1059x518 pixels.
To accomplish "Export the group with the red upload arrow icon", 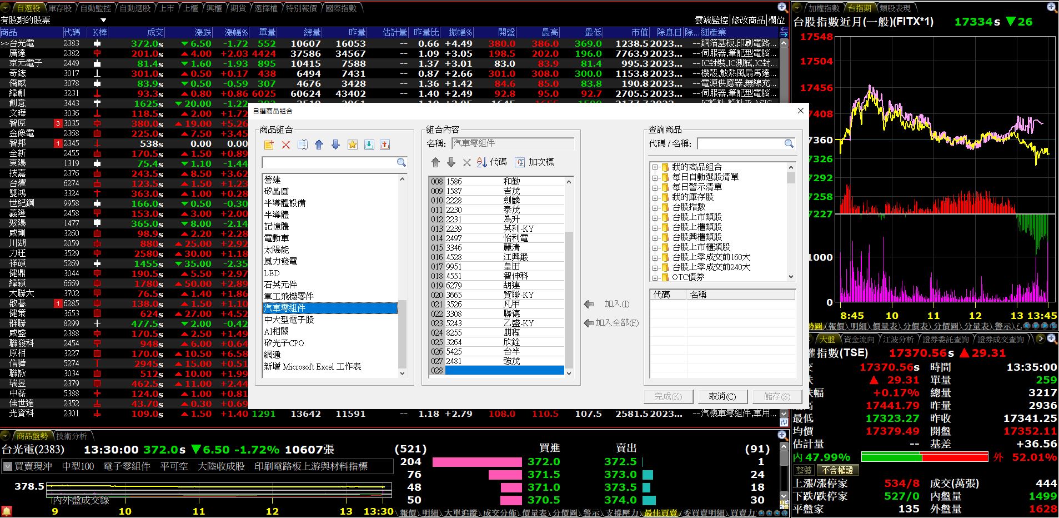I will tap(384, 145).
